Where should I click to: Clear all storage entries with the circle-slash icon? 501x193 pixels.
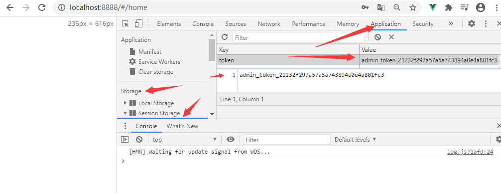click(x=377, y=37)
